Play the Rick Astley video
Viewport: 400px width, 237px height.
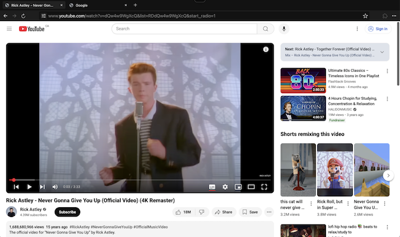point(29,187)
